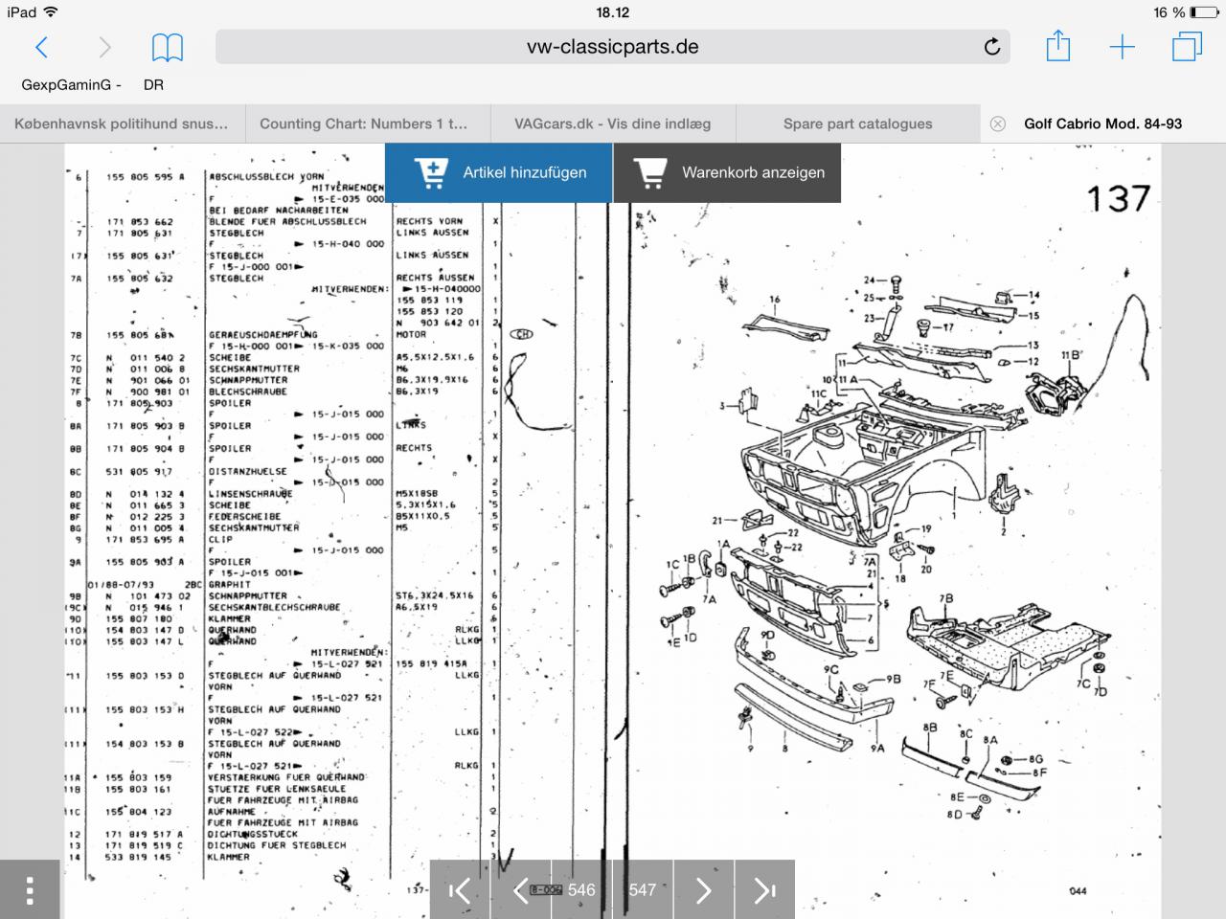Click the 'Artikel hinzufügen' button
The width and height of the screenshot is (1226, 919).
pos(498,173)
